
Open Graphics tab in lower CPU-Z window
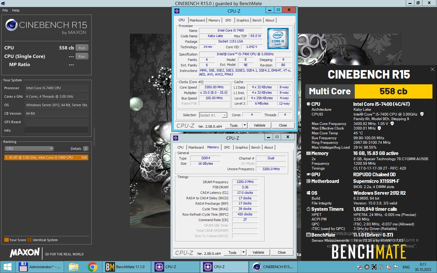(x=242, y=147)
